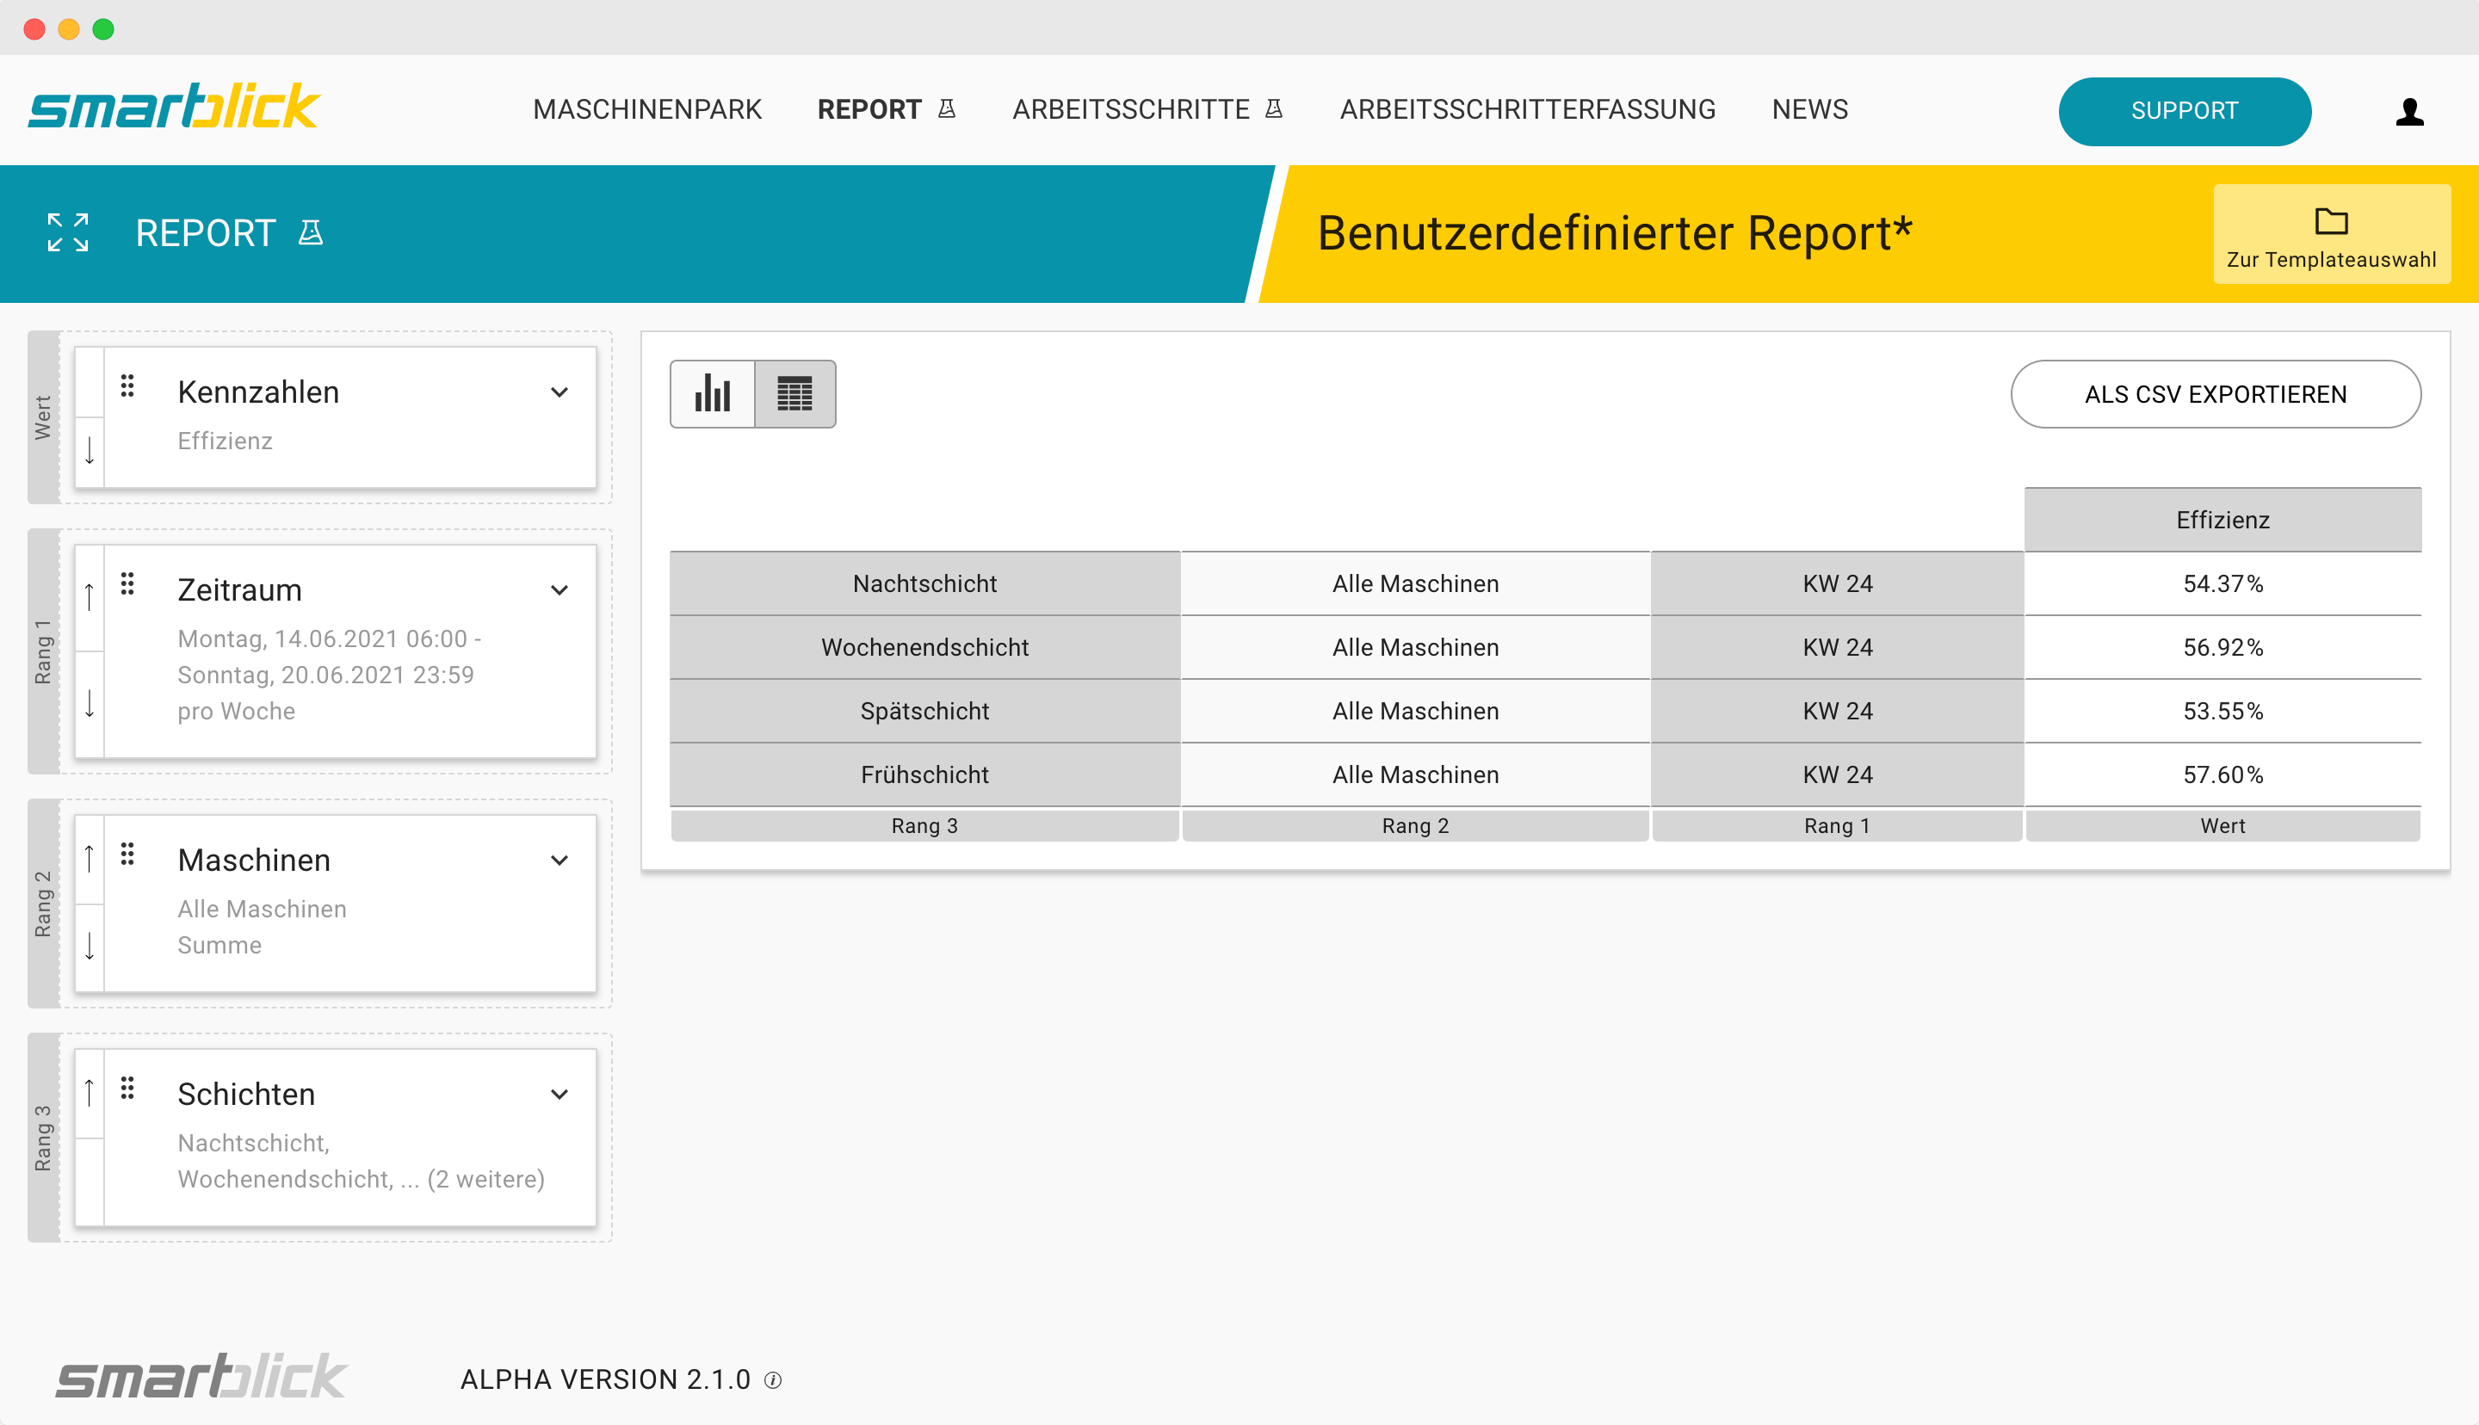The width and height of the screenshot is (2479, 1425).
Task: Open the NEWS page
Action: point(1809,109)
